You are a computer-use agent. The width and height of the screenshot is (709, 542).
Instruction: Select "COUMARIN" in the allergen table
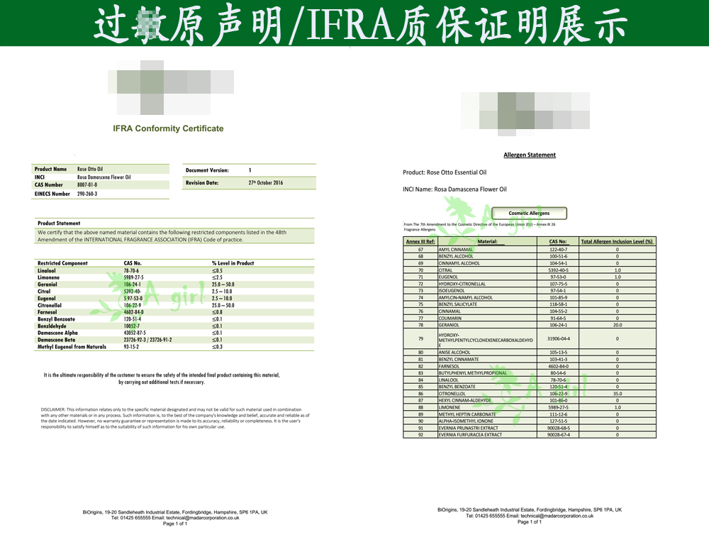tap(450, 318)
